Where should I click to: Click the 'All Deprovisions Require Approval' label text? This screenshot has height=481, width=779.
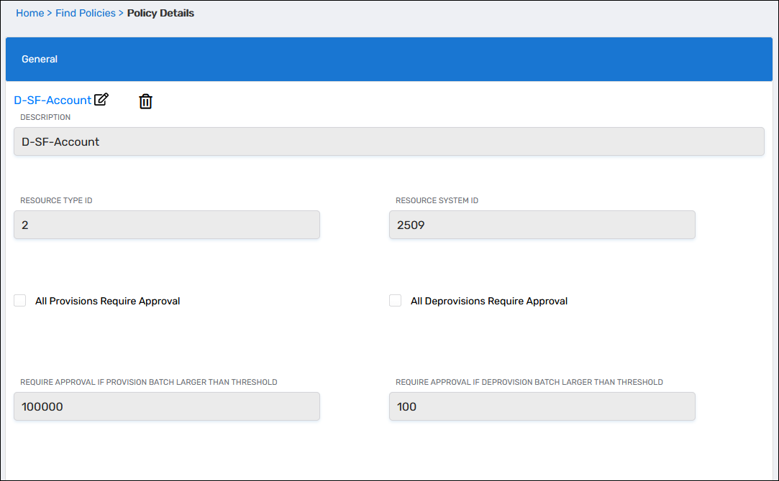(488, 302)
